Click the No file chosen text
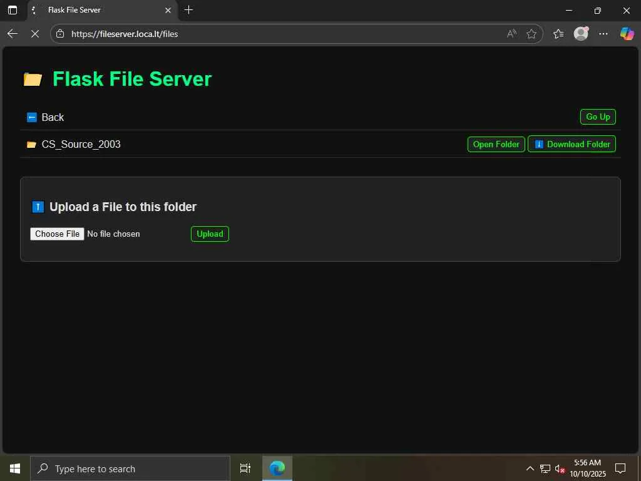Screen dimensions: 641x481 pos(113,234)
